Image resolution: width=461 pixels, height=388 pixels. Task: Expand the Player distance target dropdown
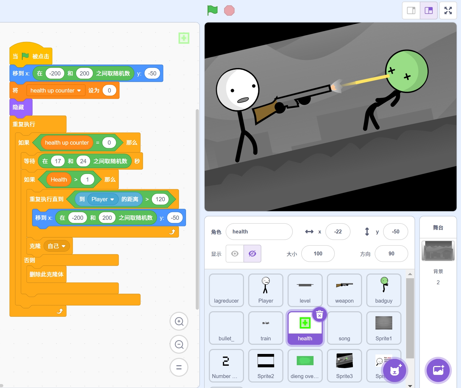coord(112,199)
